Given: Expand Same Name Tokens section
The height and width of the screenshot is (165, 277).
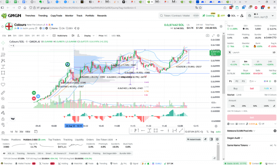Looking at the screenshot, I should tap(239, 145).
